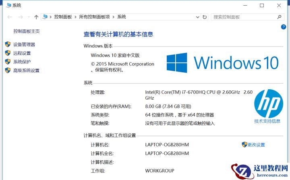Click breadcrumb chevron after 所有控制面板项
The width and height of the screenshot is (290, 180).
coord(113,17)
